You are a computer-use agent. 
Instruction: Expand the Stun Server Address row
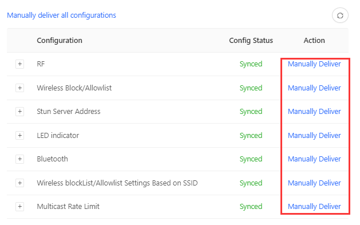[19, 111]
